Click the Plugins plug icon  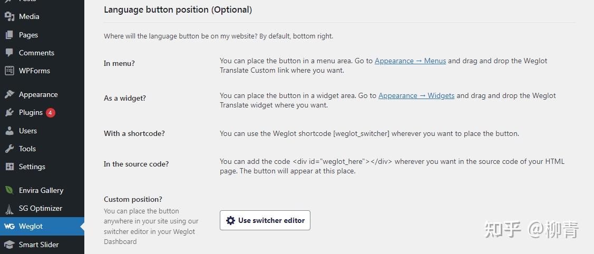coord(9,112)
